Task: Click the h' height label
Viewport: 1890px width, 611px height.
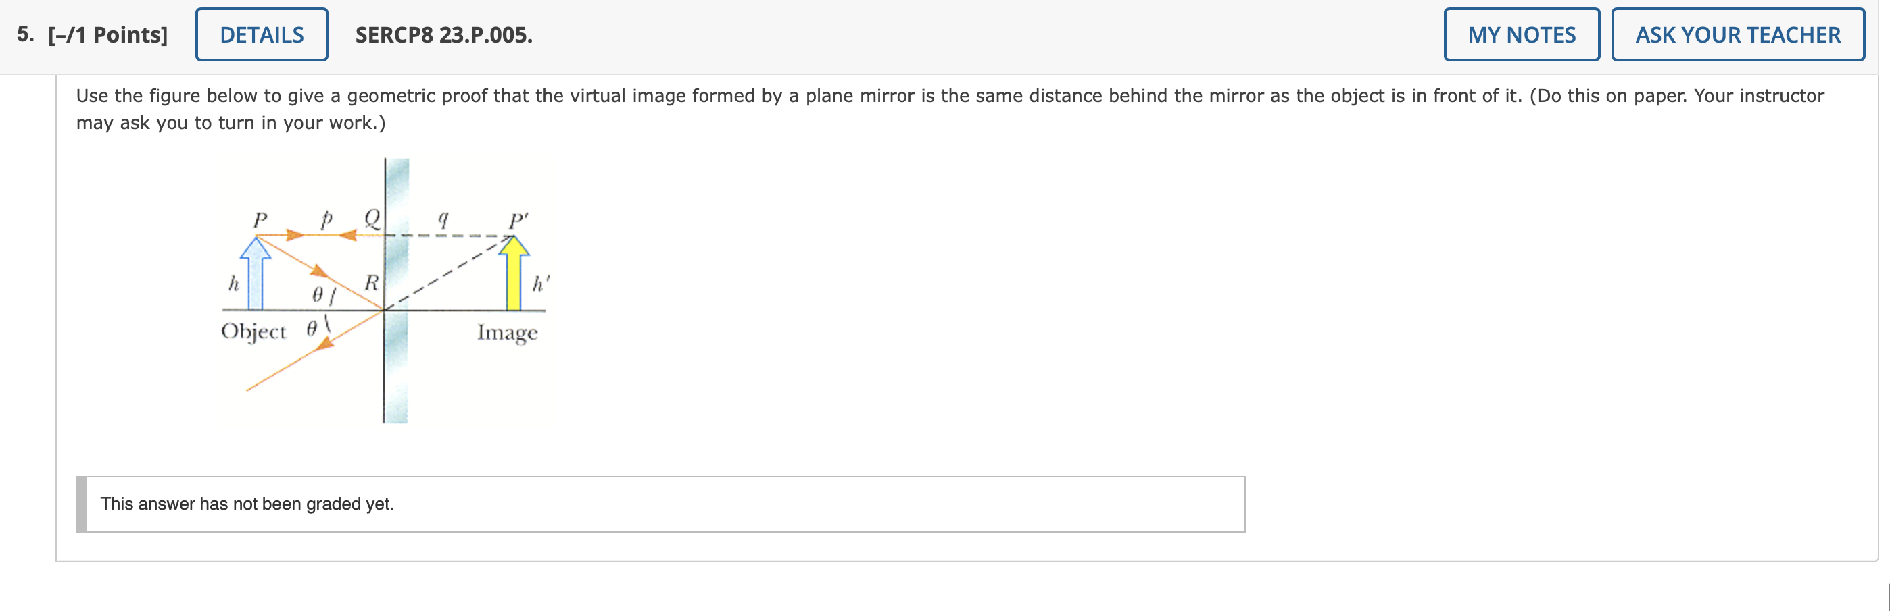Action: tap(541, 283)
